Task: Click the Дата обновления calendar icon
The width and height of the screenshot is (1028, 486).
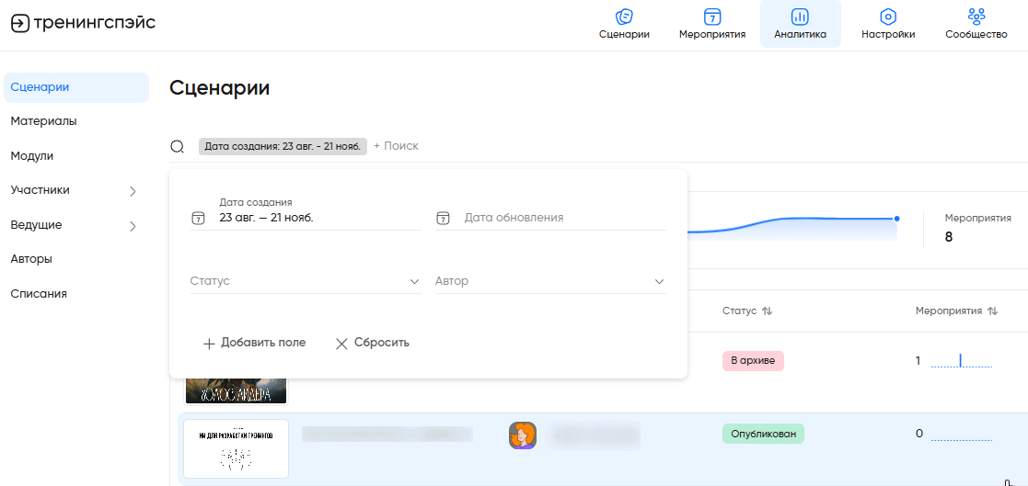Action: pos(444,219)
